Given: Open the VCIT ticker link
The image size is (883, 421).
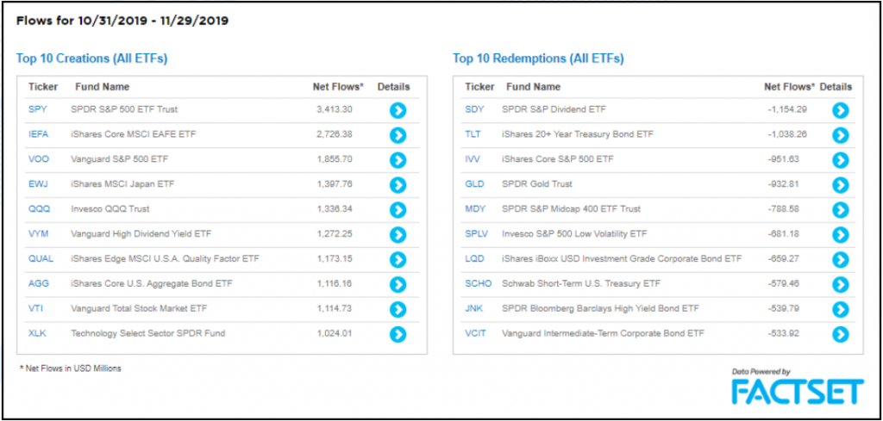Looking at the screenshot, I should (476, 332).
